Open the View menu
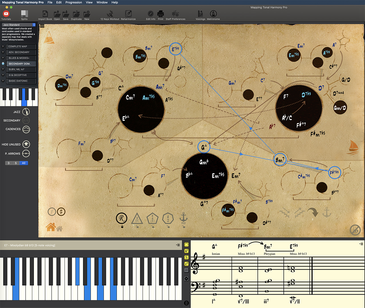This screenshot has width=365, height=308. click(89, 2)
